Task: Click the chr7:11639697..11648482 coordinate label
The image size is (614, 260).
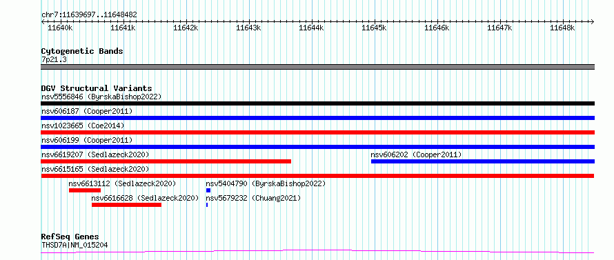Action: [x=89, y=15]
